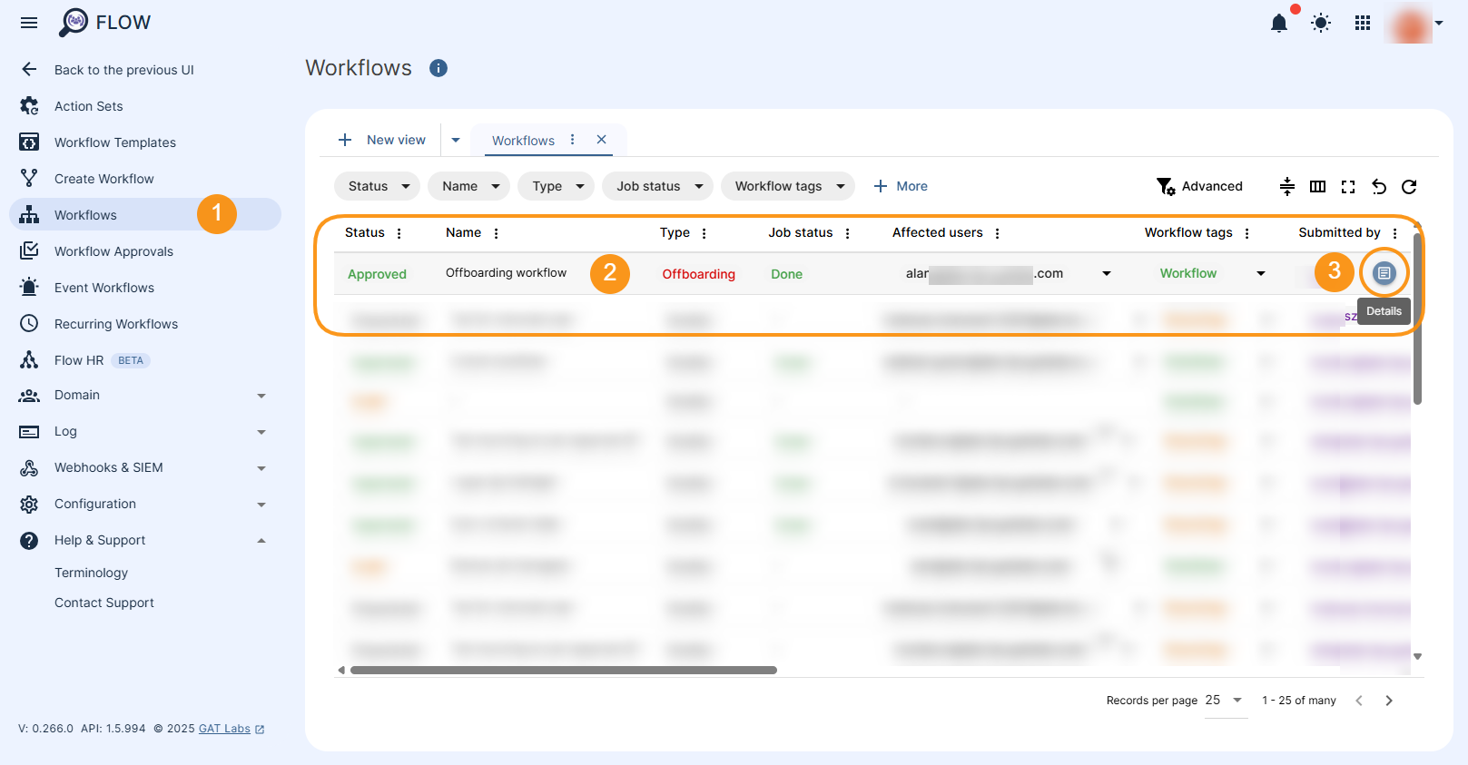Open the Workflow tags filter dropdown
This screenshot has height=765, width=1468.
787,186
